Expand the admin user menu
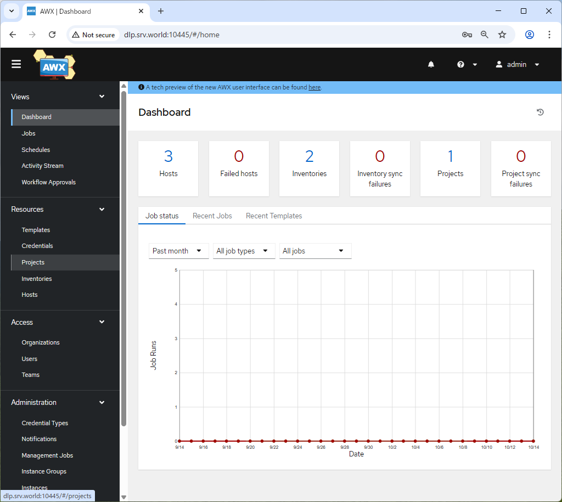The width and height of the screenshot is (562, 502). [518, 65]
